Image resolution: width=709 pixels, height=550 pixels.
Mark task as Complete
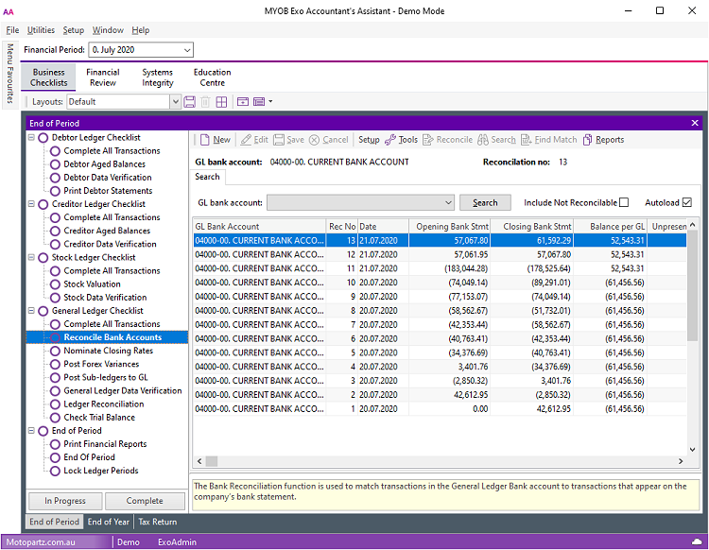pyautogui.click(x=145, y=501)
